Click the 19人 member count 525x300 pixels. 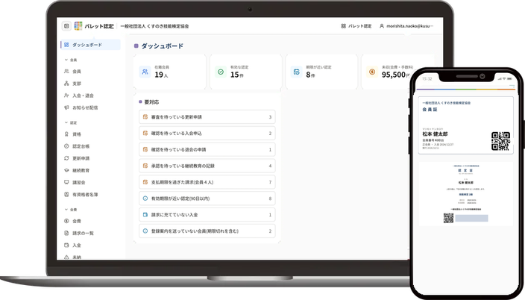point(161,75)
